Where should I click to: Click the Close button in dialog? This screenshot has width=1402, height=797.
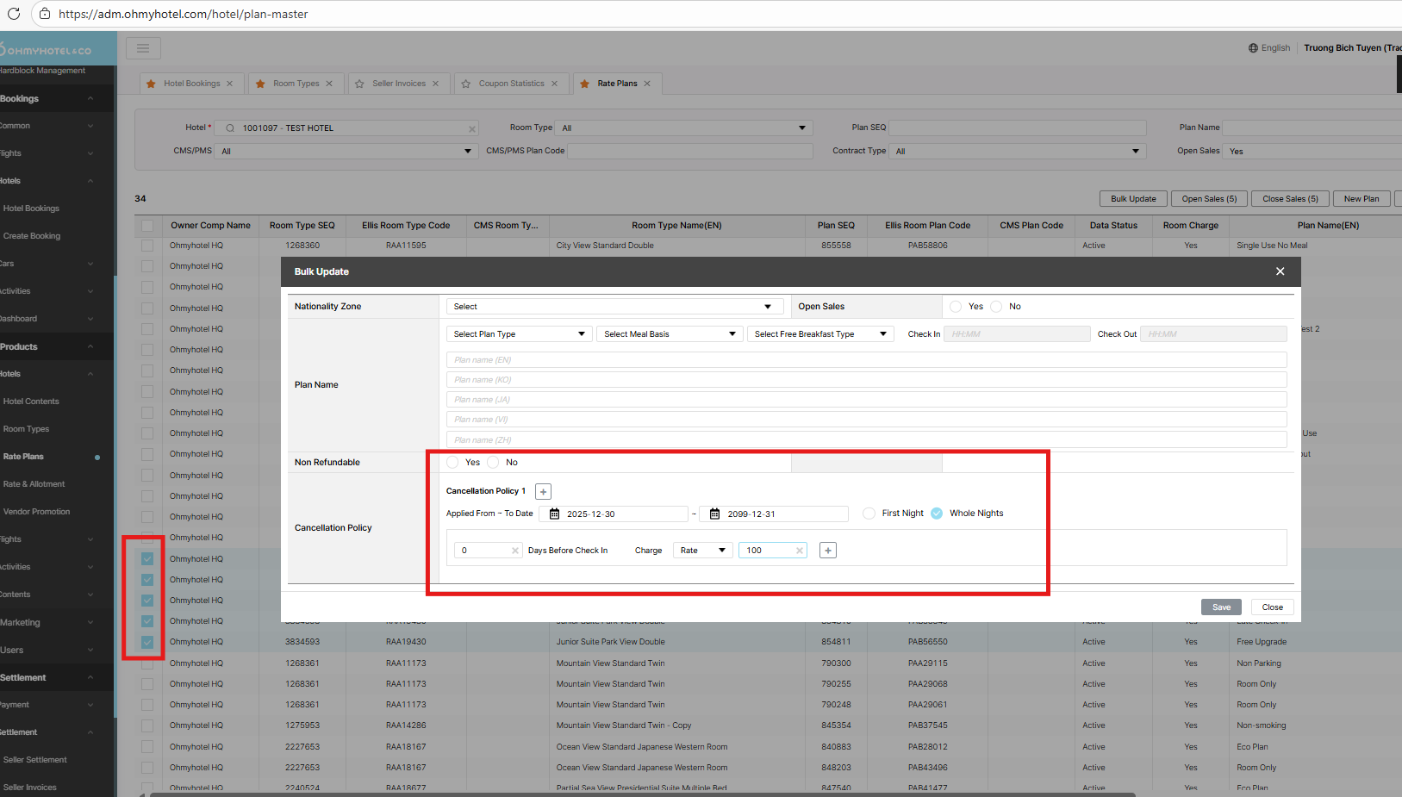[1272, 607]
